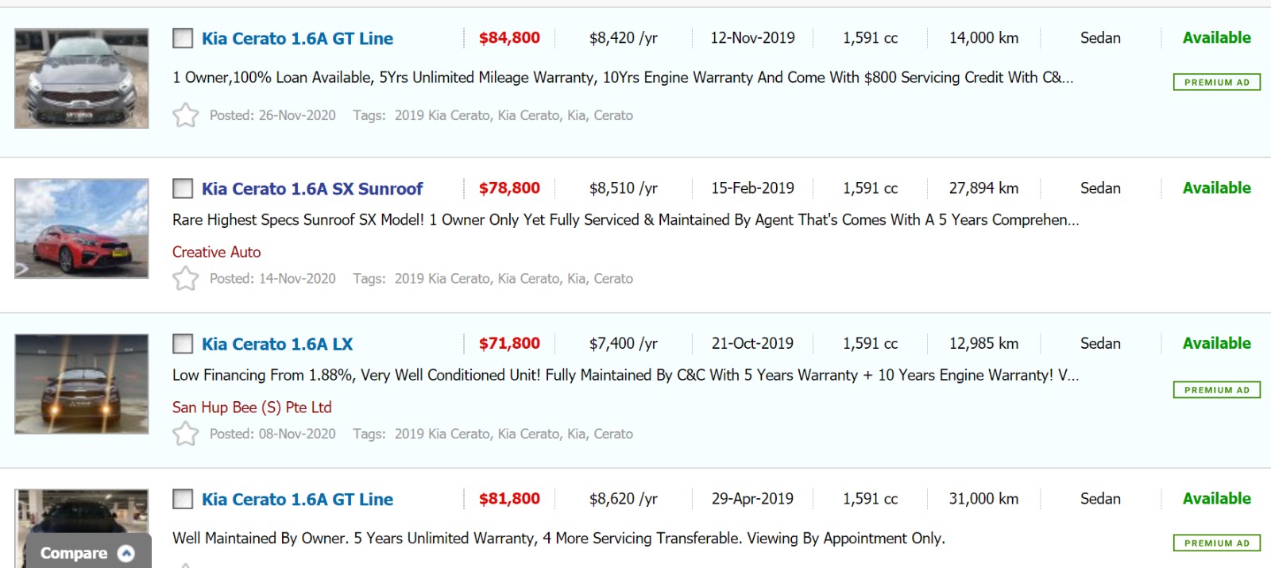
Task: Tick the $84,800 Kia Cerato GT Line checkbox
Action: tap(183, 38)
